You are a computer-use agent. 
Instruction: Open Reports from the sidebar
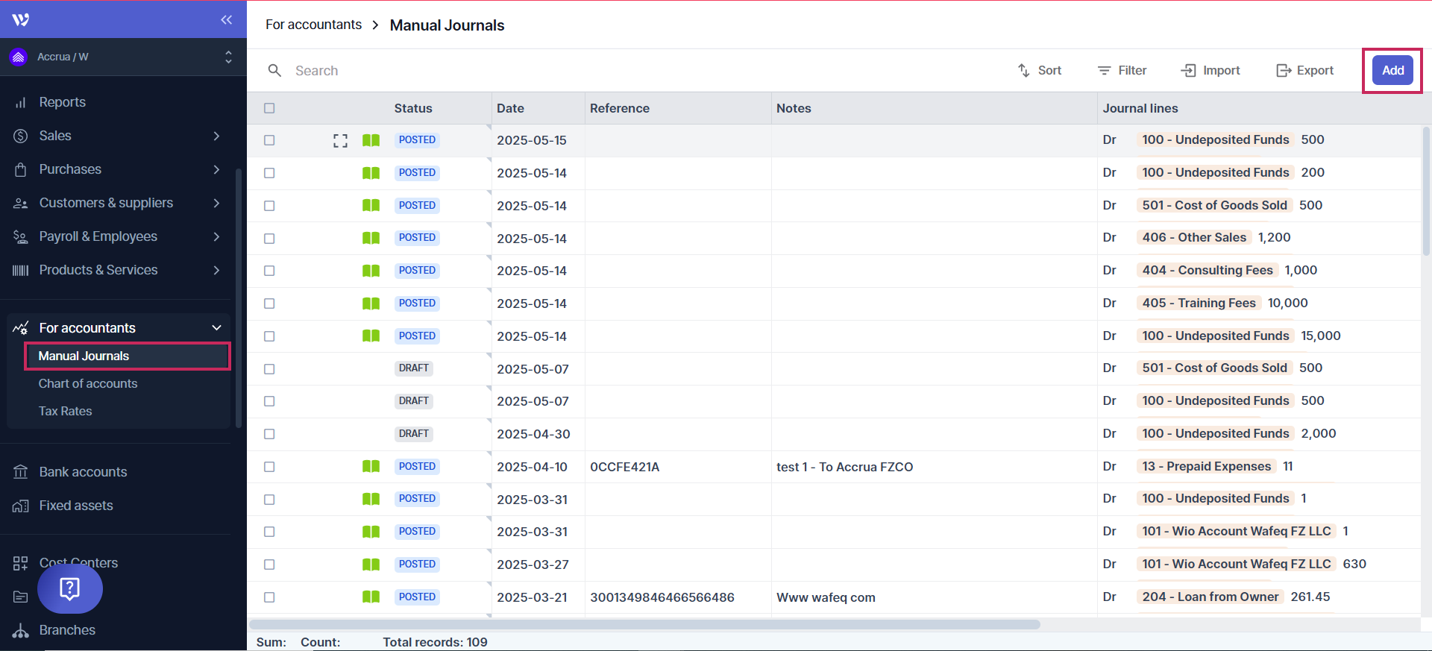point(62,102)
